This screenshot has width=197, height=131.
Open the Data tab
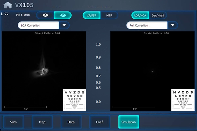pos(71,122)
